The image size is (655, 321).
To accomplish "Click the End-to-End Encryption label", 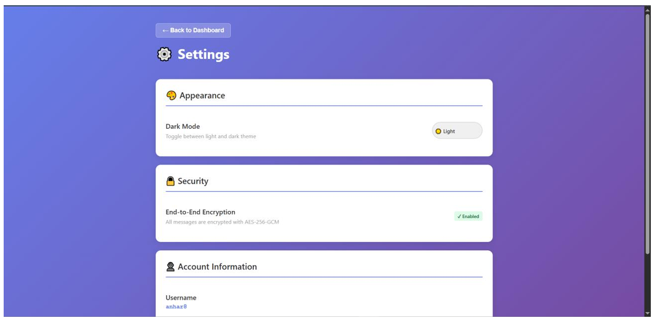I will click(x=201, y=212).
